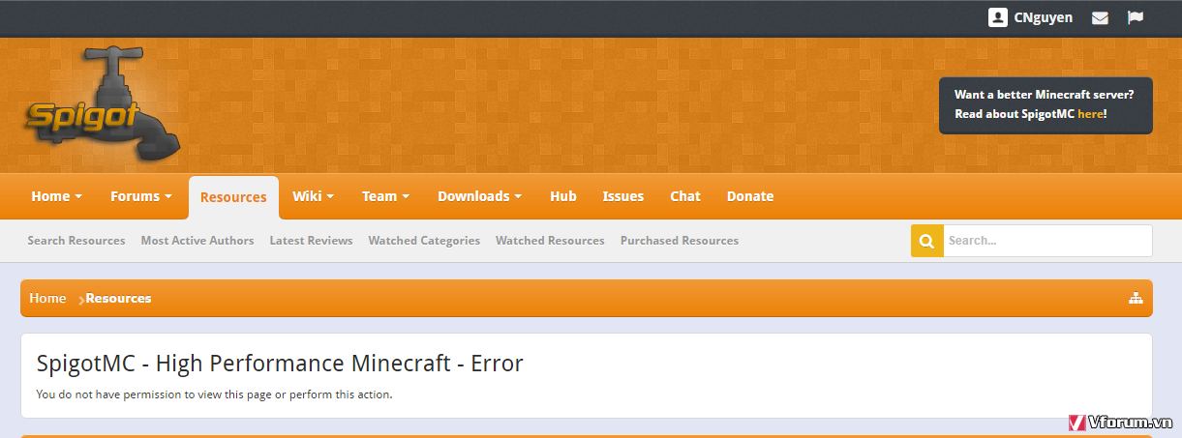
Task: Go to Search Resources
Action: click(x=76, y=241)
